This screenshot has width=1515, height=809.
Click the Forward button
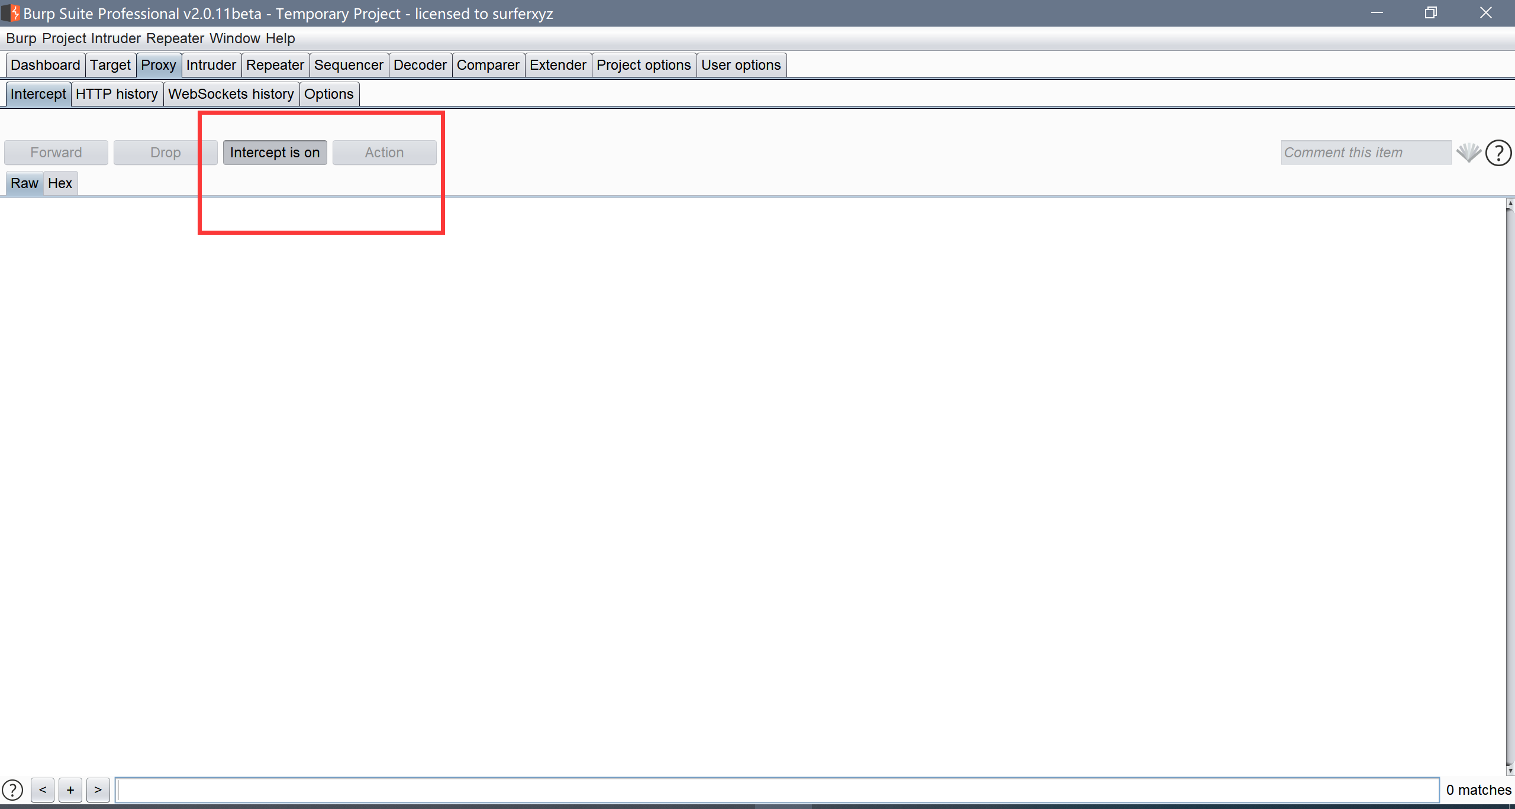click(56, 153)
